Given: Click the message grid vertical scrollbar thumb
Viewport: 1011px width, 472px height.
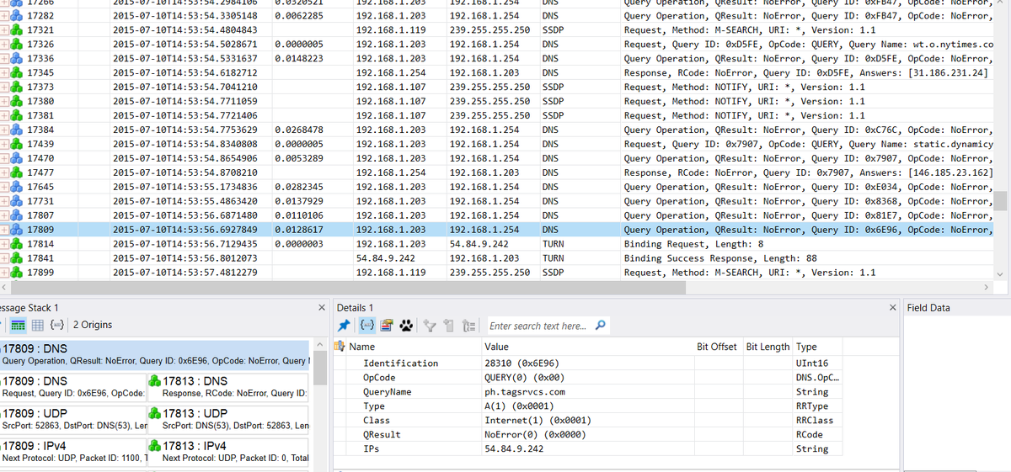Looking at the screenshot, I should 1001,199.
